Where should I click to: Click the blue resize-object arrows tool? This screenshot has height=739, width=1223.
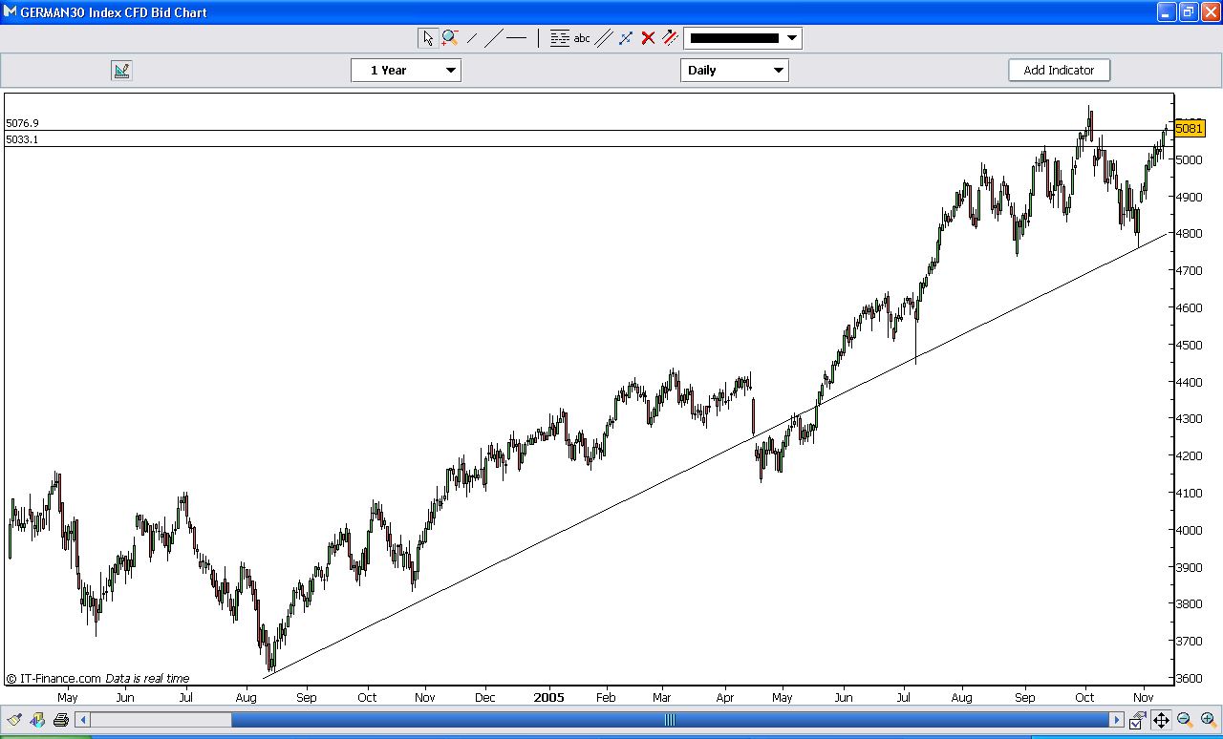[x=626, y=38]
